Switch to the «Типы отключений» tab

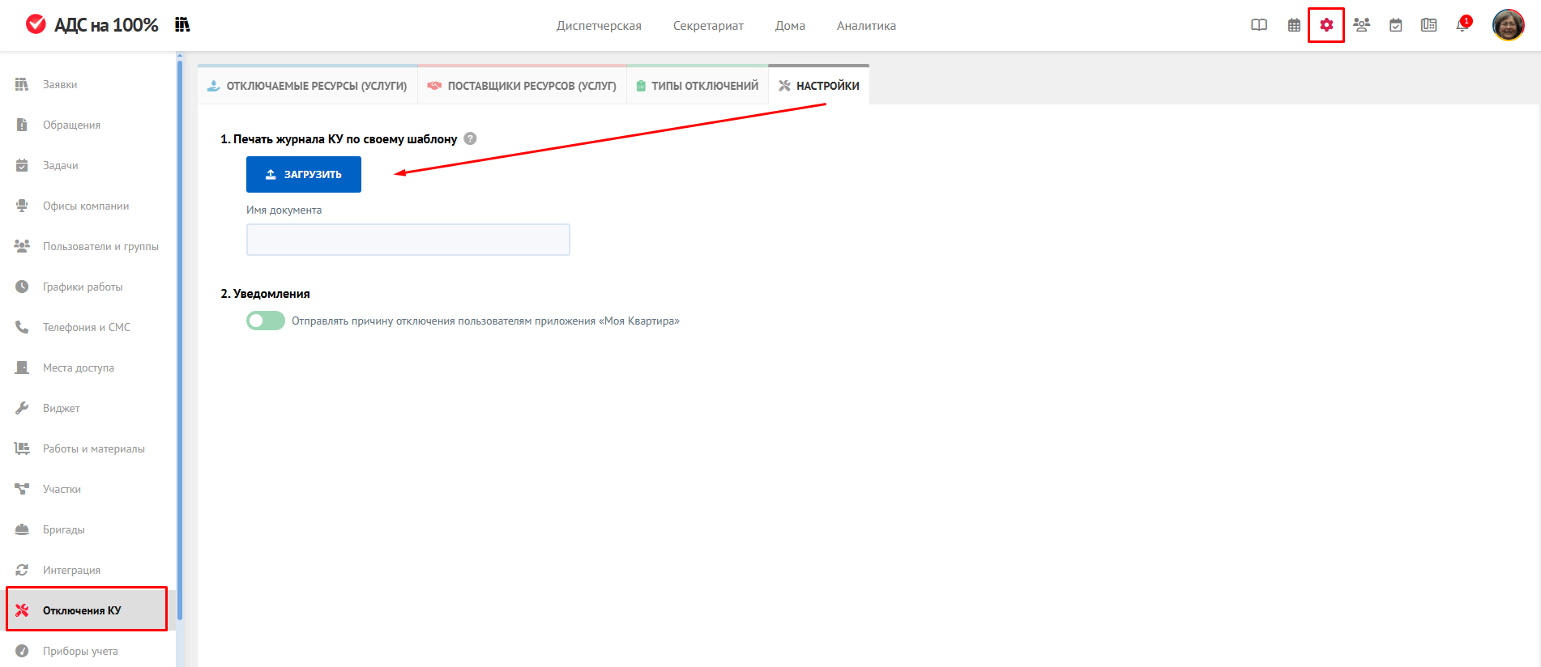click(x=697, y=86)
